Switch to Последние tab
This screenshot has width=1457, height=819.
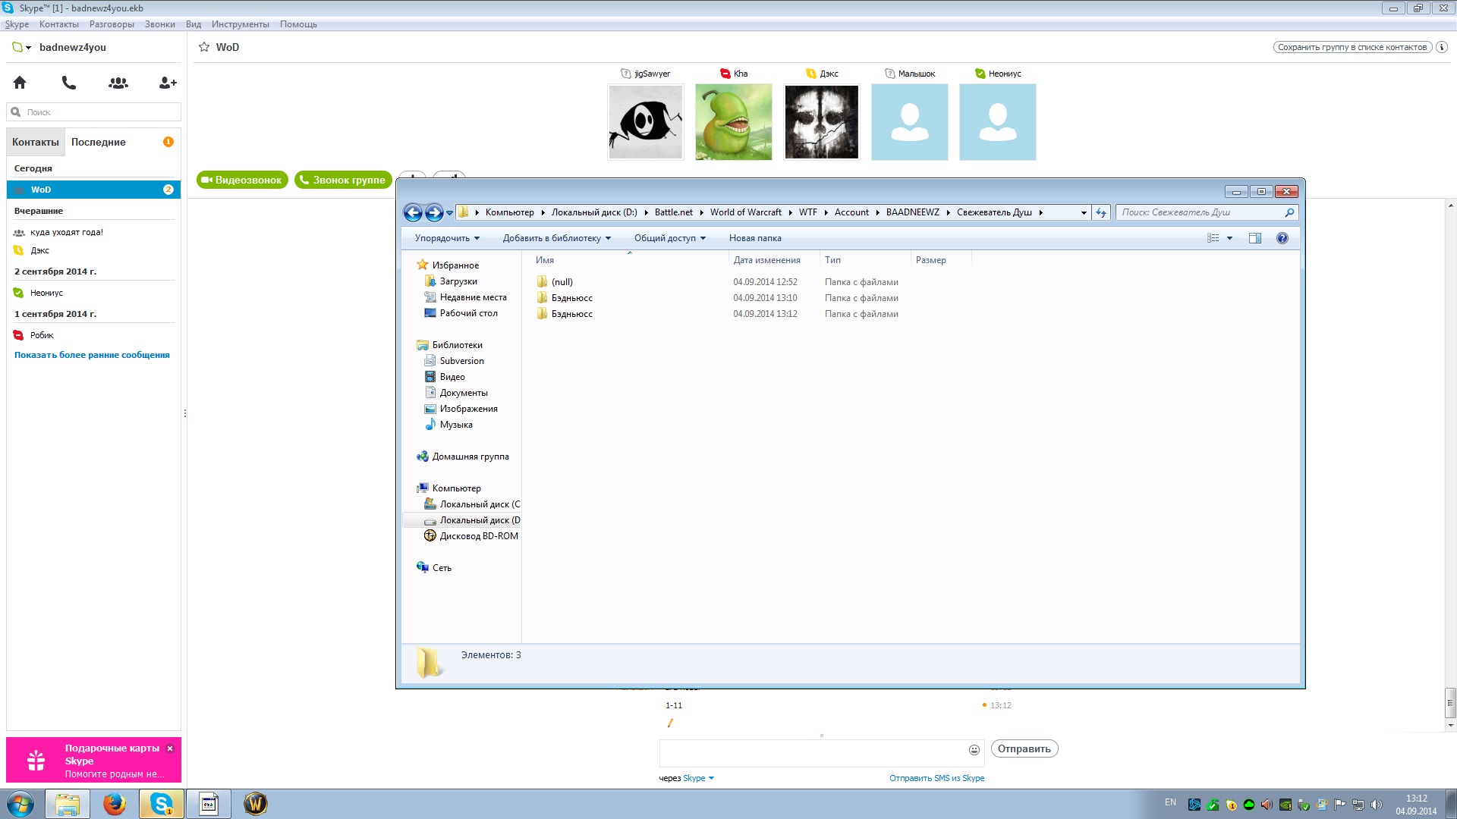(99, 143)
